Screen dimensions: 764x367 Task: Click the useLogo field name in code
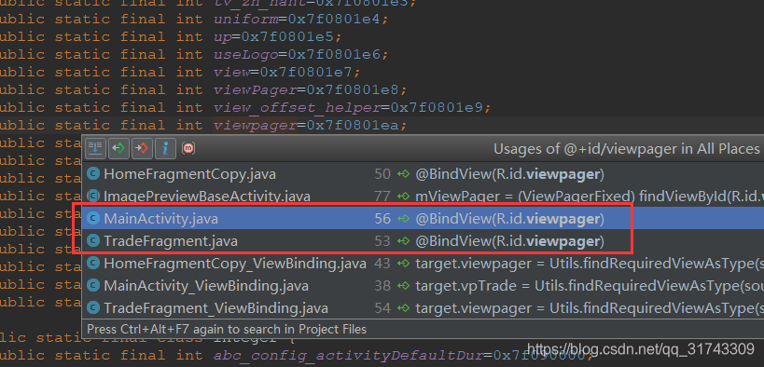(245, 55)
